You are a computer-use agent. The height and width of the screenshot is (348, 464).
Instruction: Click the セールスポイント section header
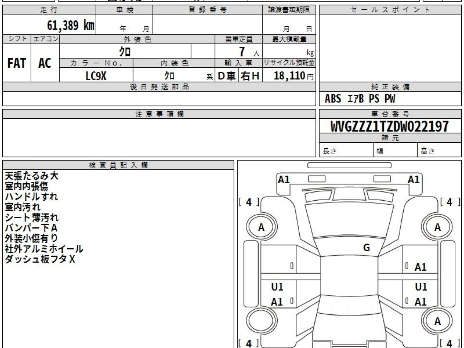pos(390,10)
